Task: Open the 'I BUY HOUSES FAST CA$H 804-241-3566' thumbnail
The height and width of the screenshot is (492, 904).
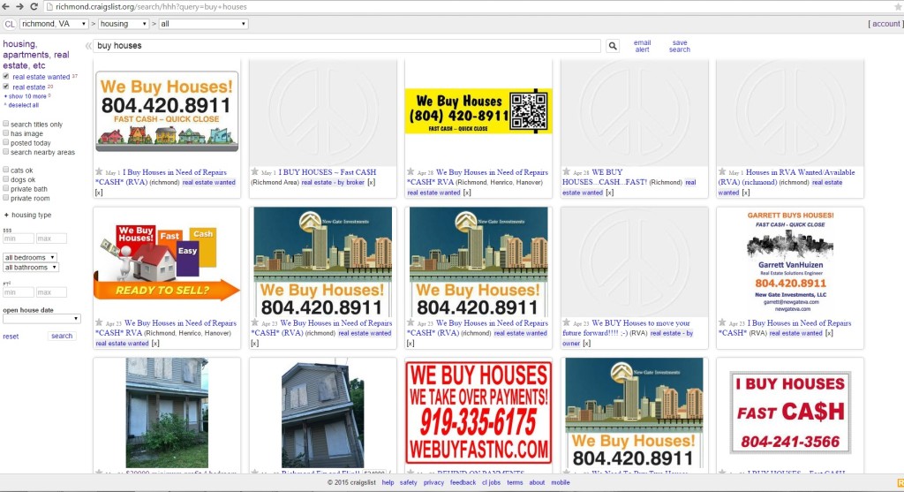Action: (x=790, y=412)
